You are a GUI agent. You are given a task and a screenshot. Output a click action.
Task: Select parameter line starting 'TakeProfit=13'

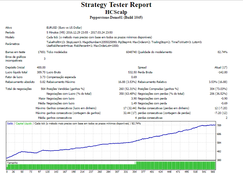coord(124,42)
